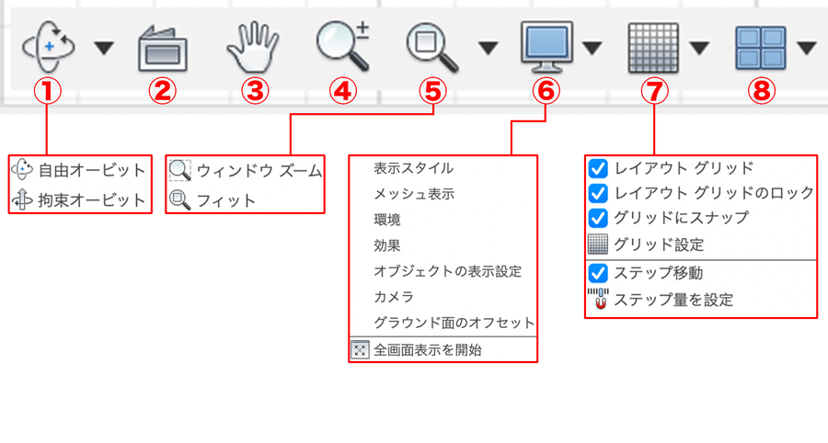This screenshot has height=443, width=828.
Task: Open the dropdown arrow next to grid icon
Action: point(700,49)
